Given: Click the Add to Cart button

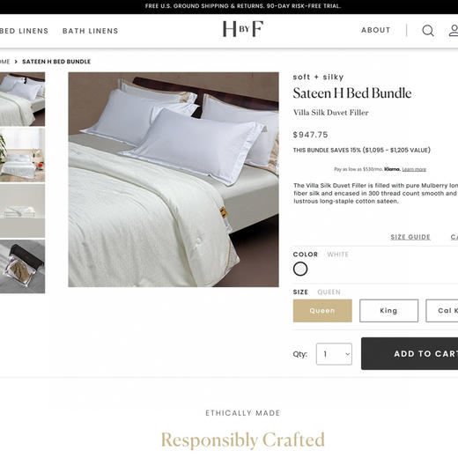Looking at the screenshot, I should click(410, 353).
